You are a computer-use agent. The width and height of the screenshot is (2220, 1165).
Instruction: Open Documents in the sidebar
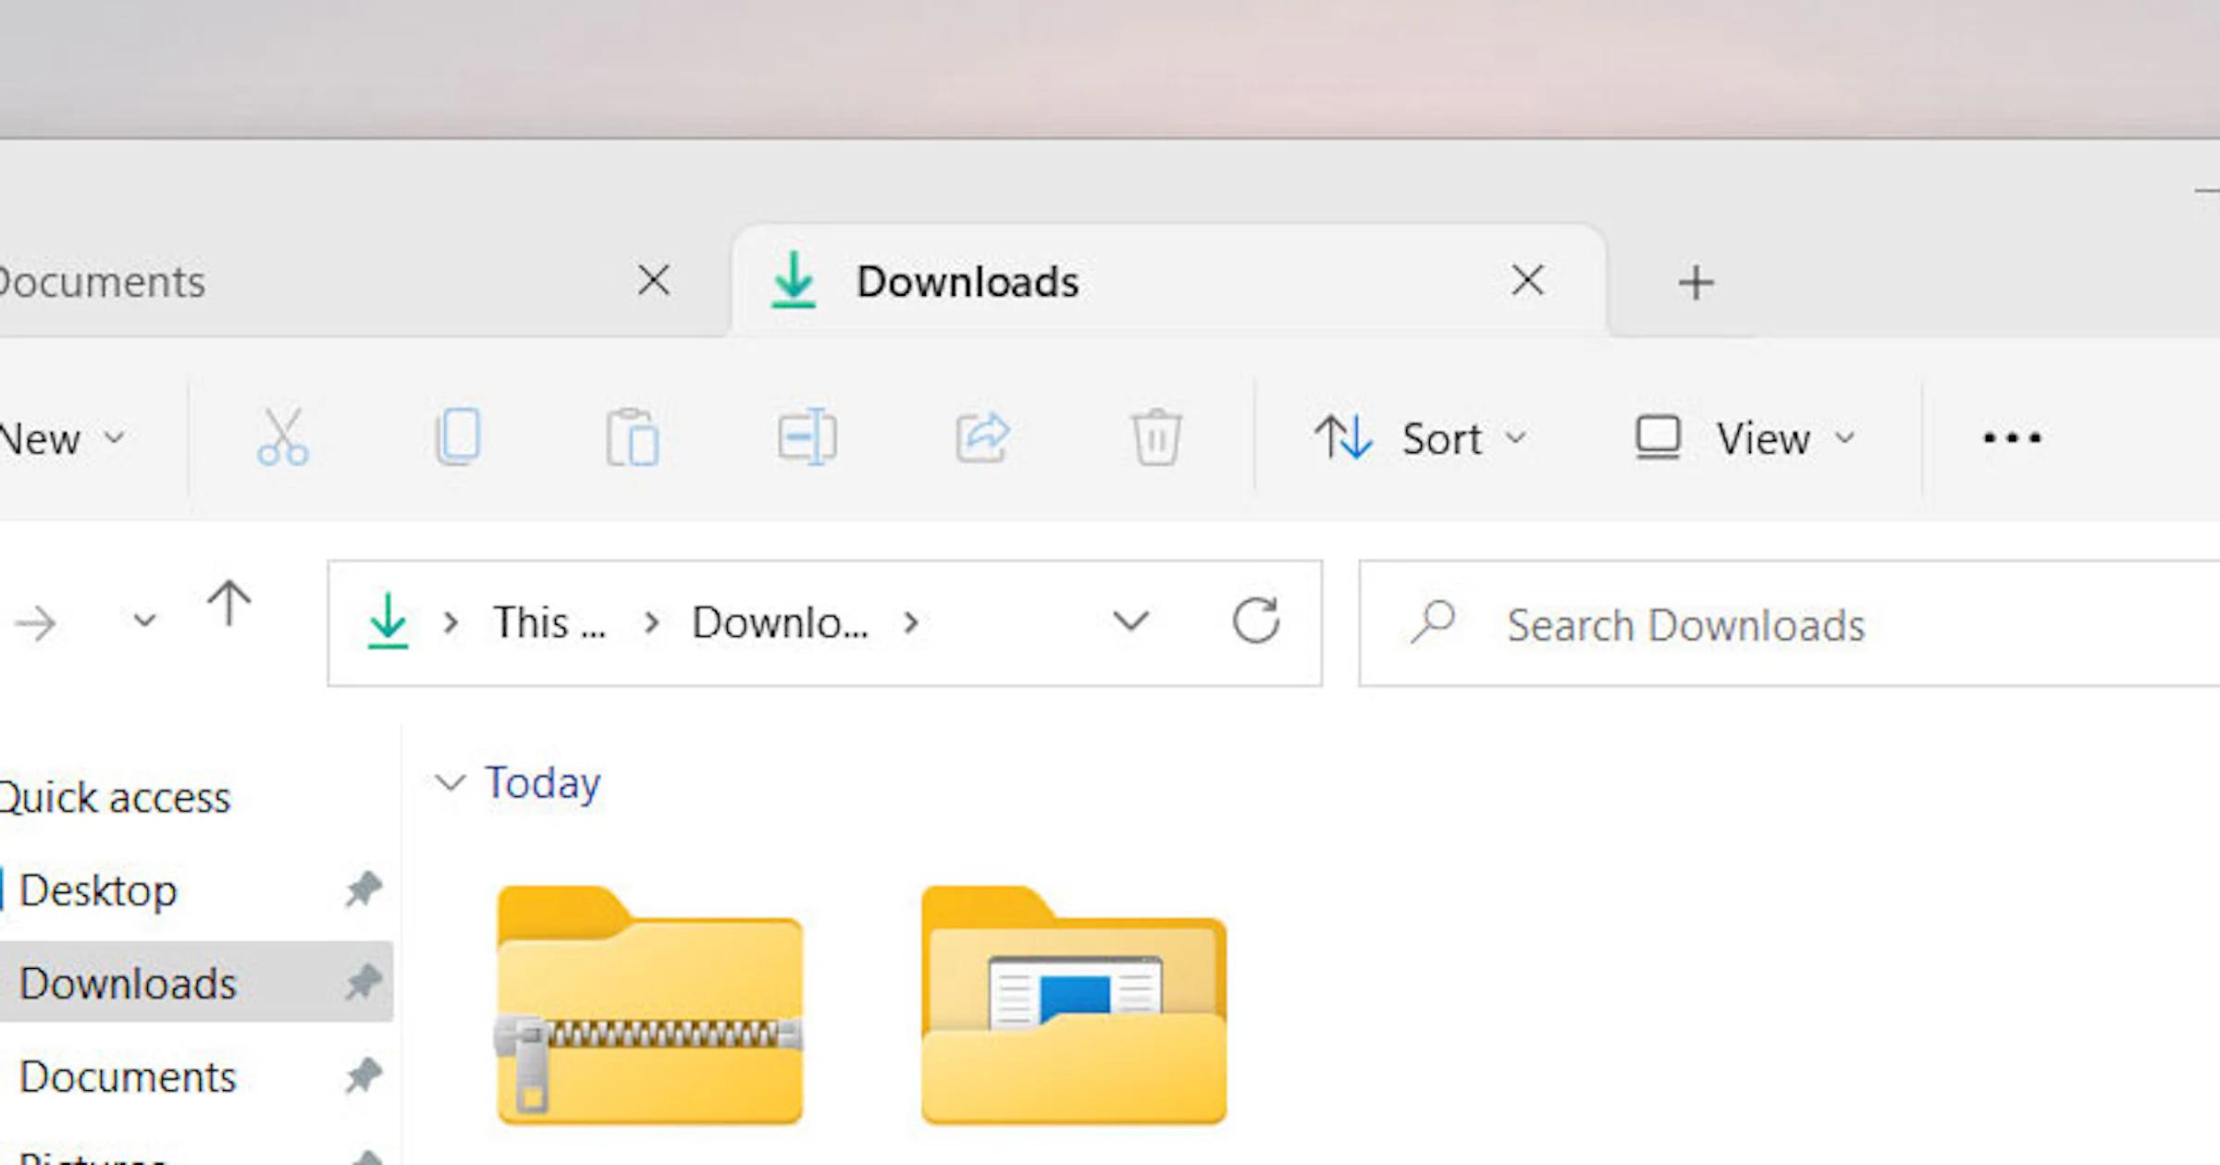pyautogui.click(x=128, y=1077)
